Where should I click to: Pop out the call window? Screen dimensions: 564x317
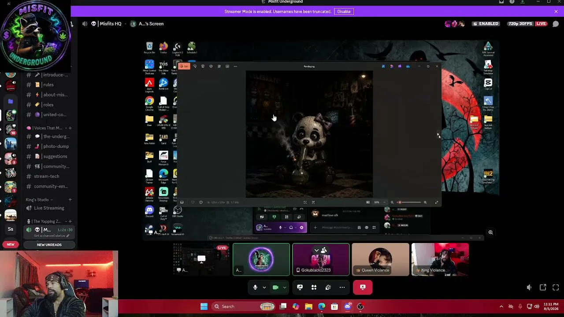(543, 288)
